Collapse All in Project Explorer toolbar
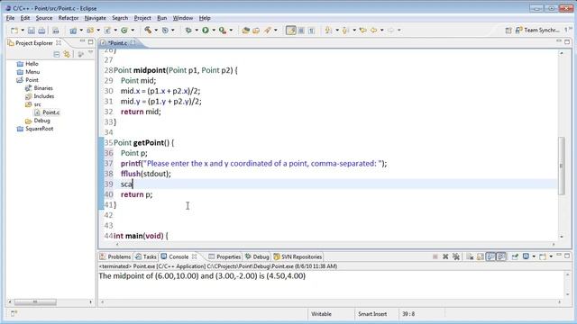Image resolution: width=577 pixels, height=324 pixels. point(56,54)
